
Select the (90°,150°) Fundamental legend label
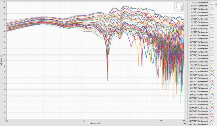pos(199,114)
